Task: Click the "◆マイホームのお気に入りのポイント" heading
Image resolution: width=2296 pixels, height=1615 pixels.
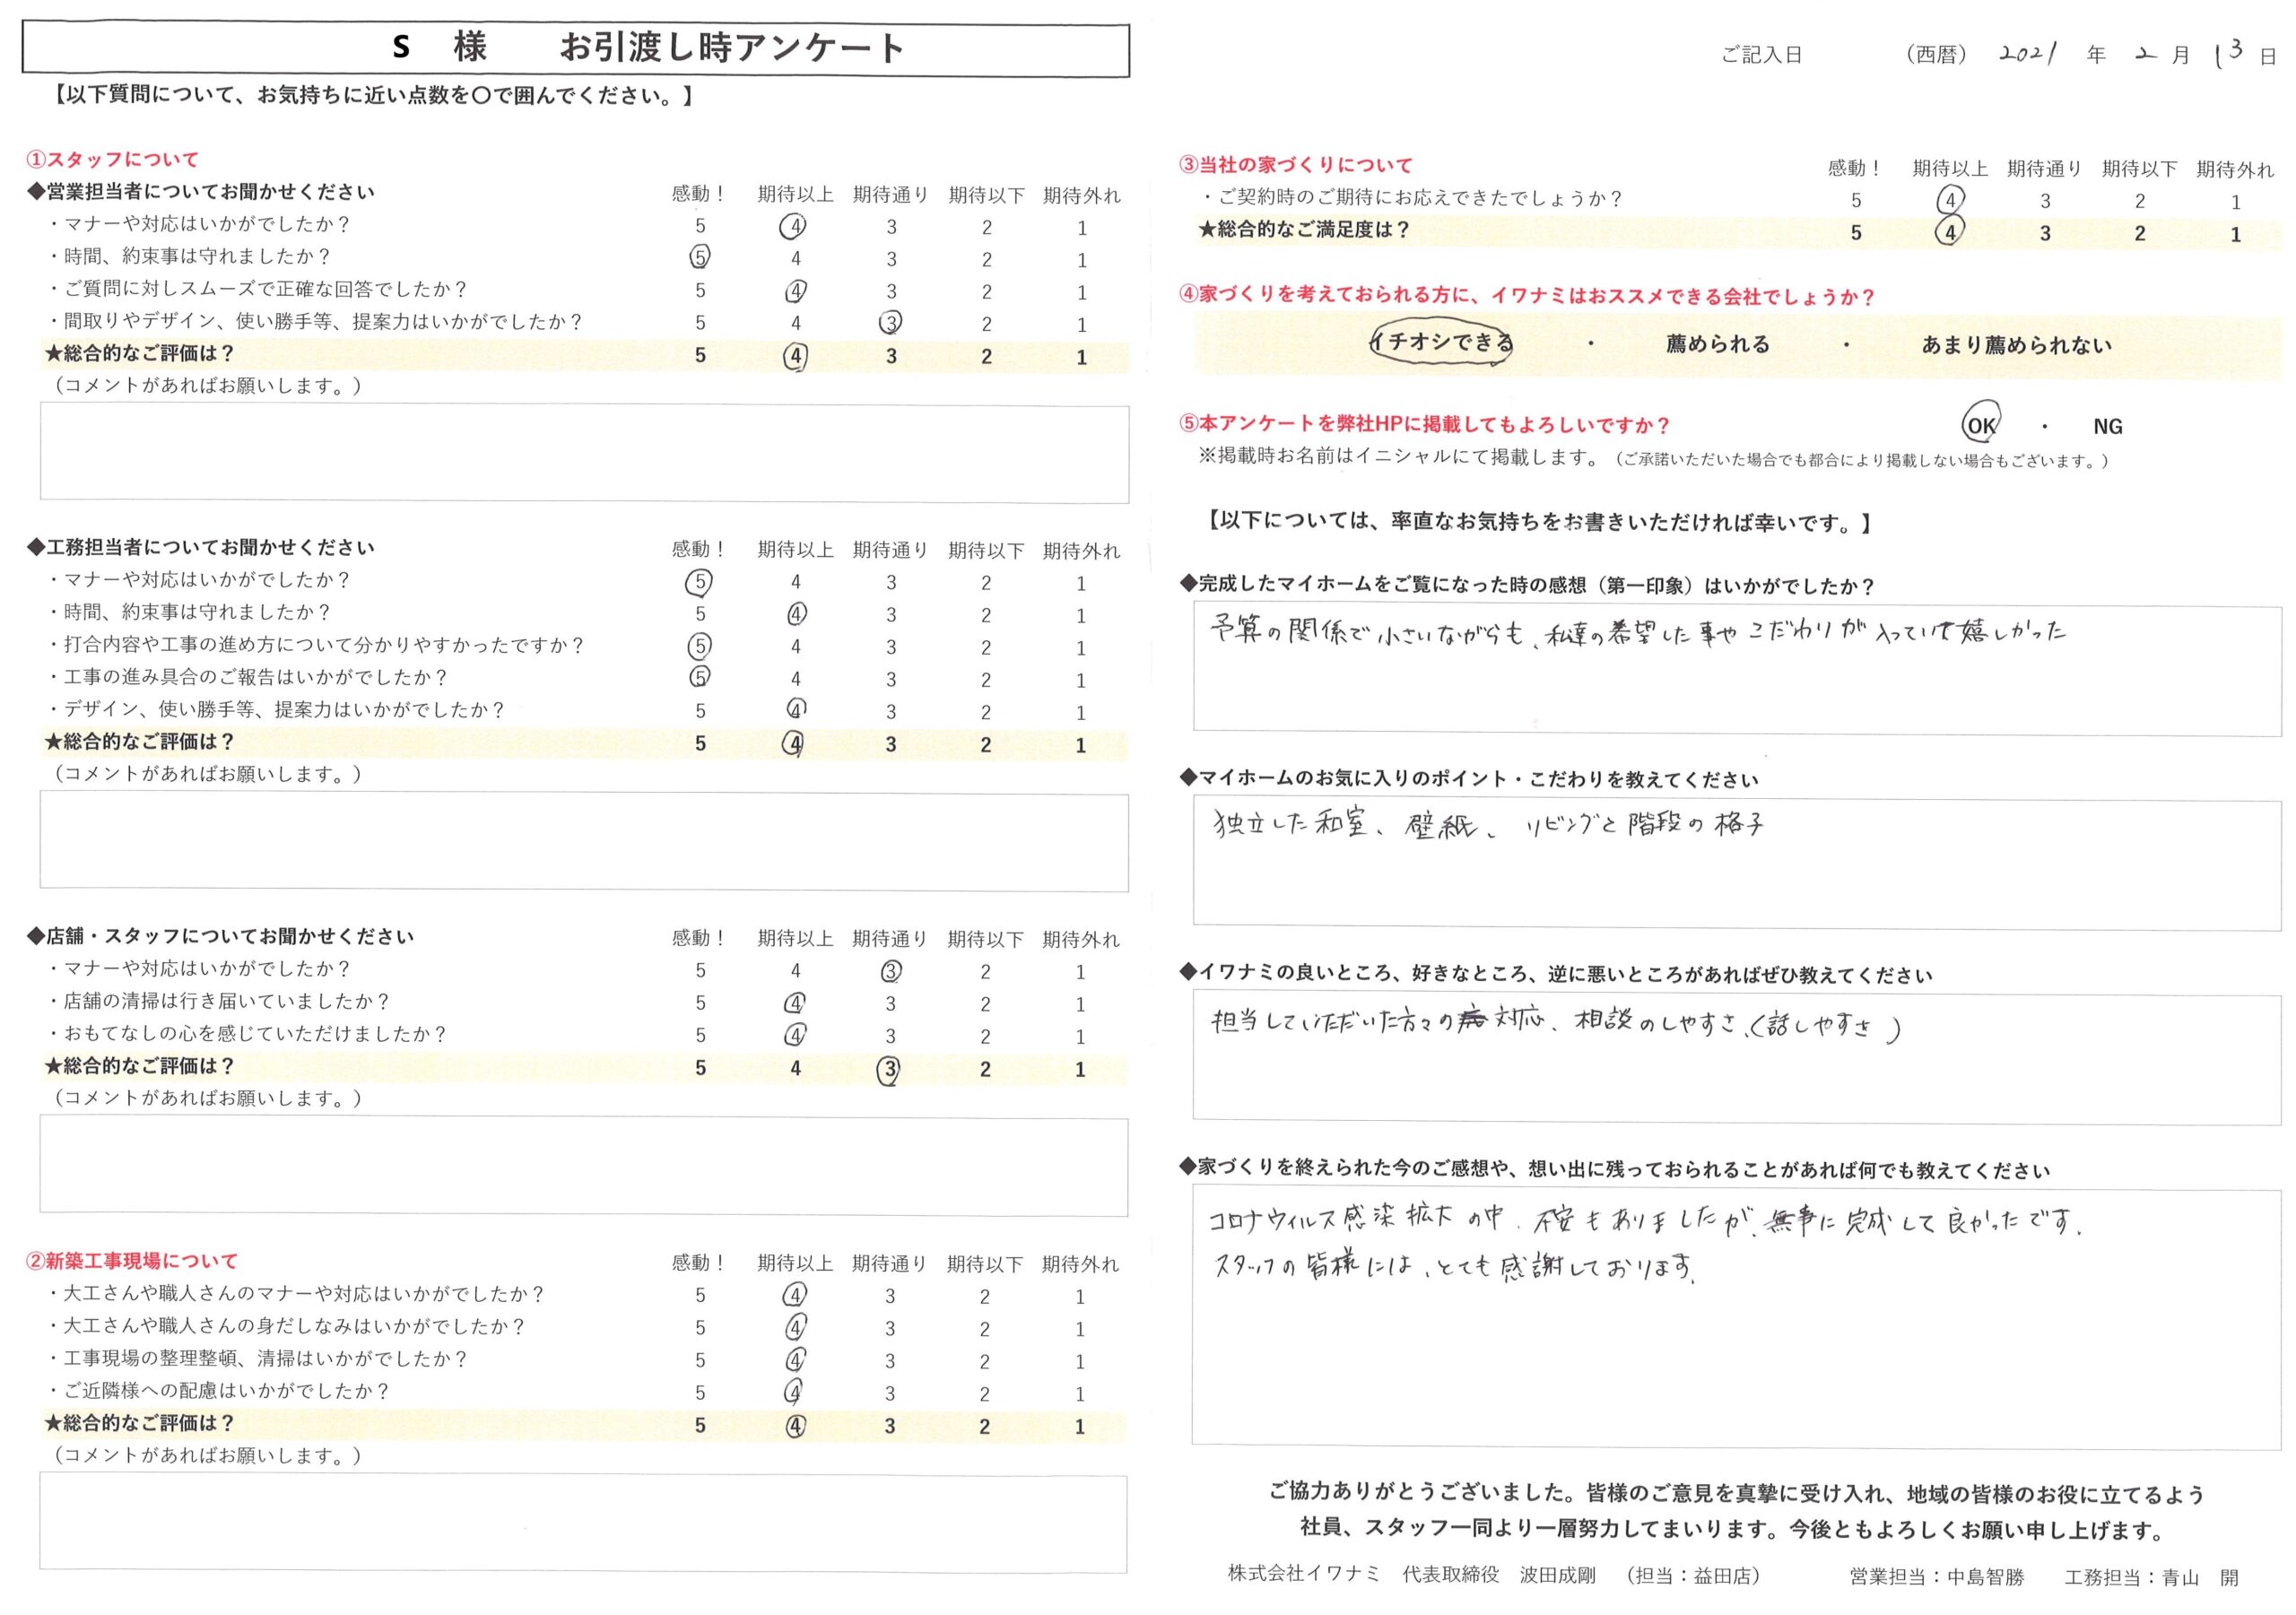Action: pos(1470,779)
